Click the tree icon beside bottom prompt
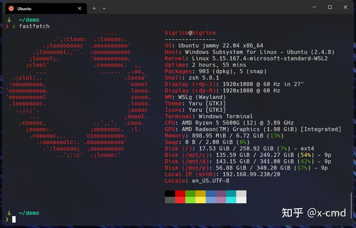 click(9, 213)
